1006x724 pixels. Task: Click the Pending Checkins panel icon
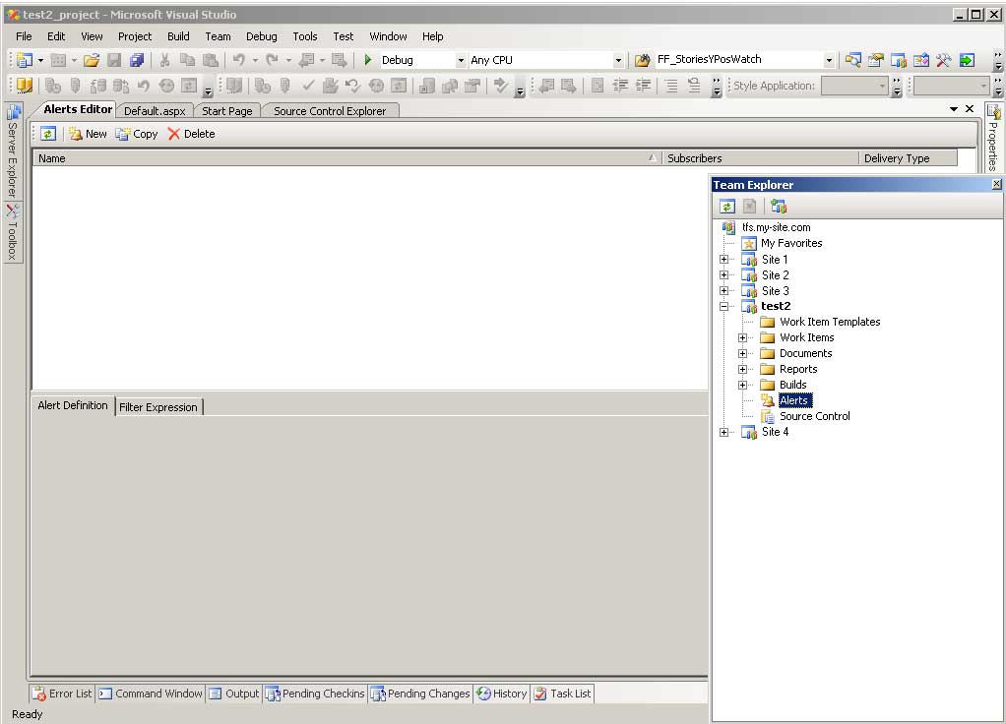273,694
